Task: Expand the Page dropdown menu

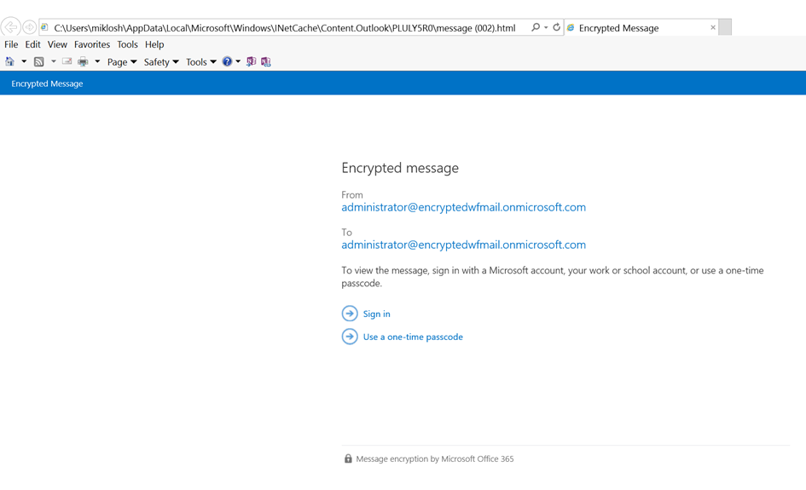Action: click(122, 62)
